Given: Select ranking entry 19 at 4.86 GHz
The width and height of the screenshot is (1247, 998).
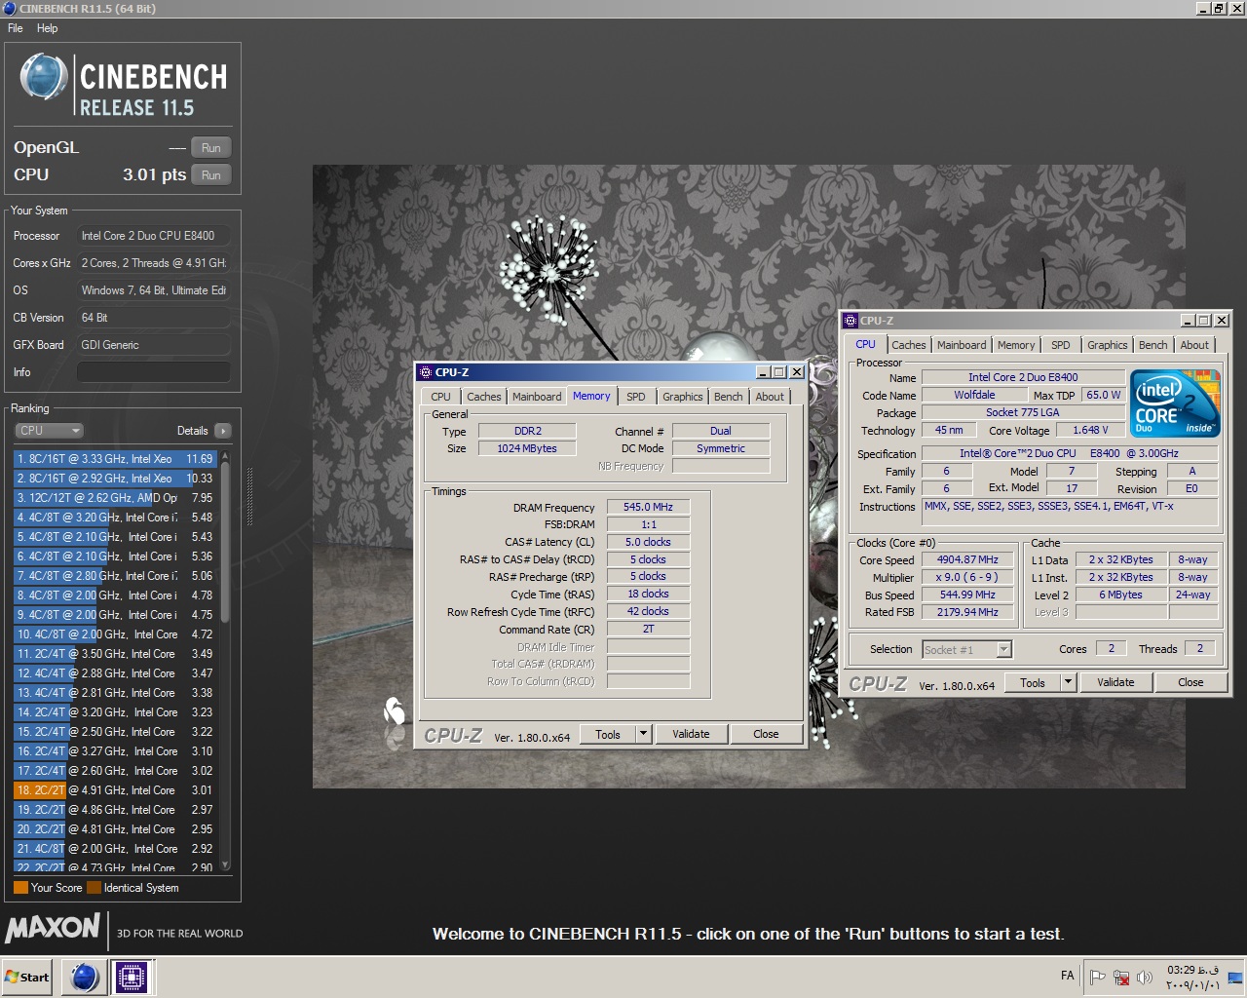Looking at the screenshot, I should (116, 809).
